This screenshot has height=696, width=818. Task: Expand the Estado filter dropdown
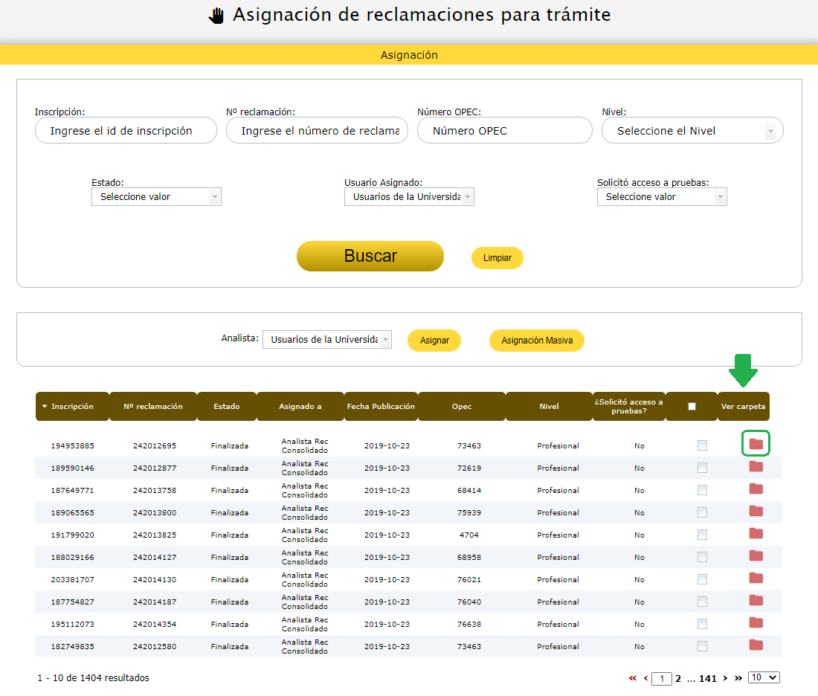(156, 197)
